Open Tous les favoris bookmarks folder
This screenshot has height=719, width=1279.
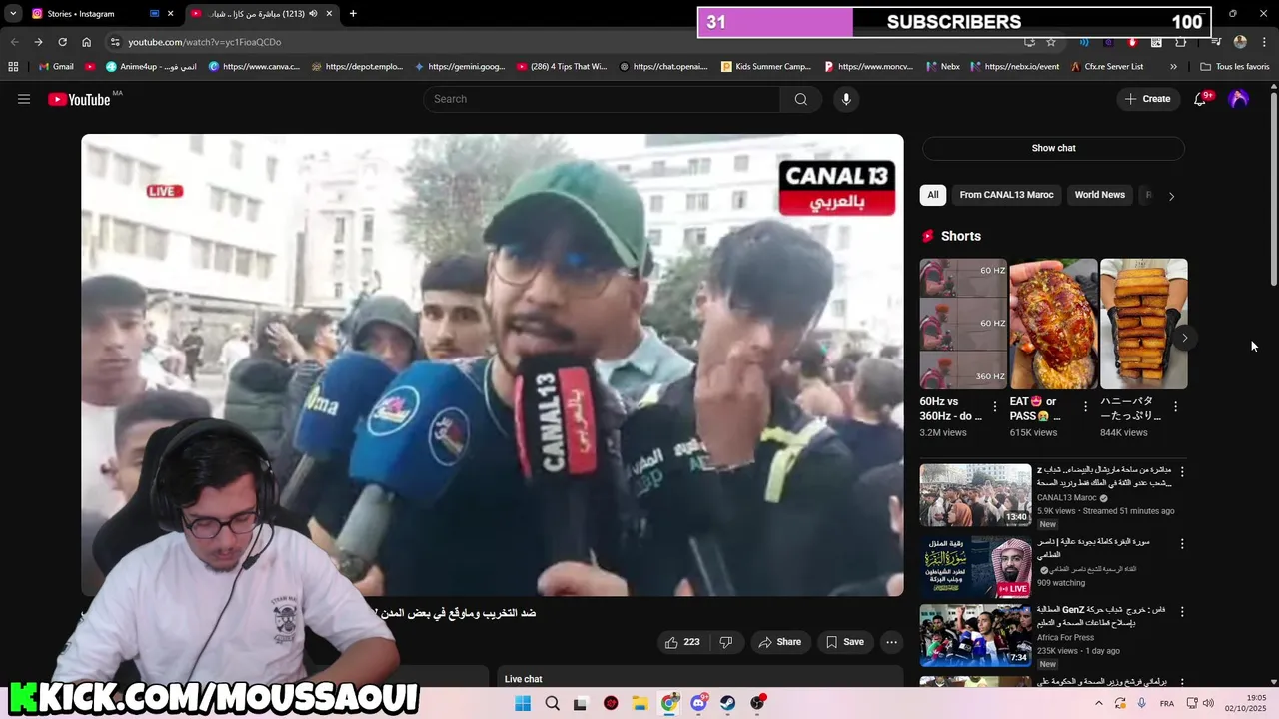point(1235,67)
